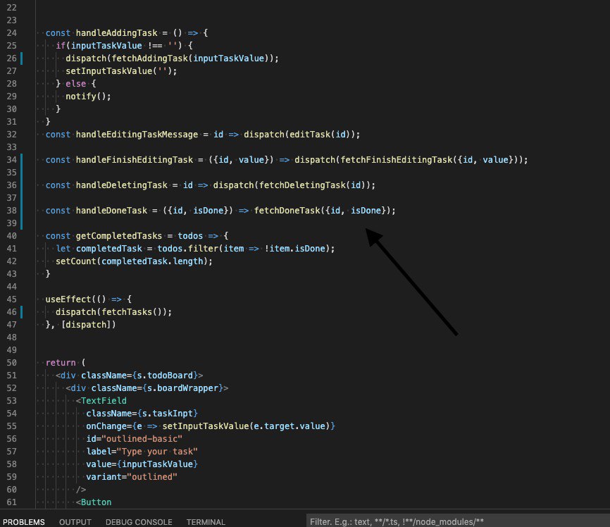
Task: Click the getCompletedTasks function name
Action: click(x=118, y=236)
